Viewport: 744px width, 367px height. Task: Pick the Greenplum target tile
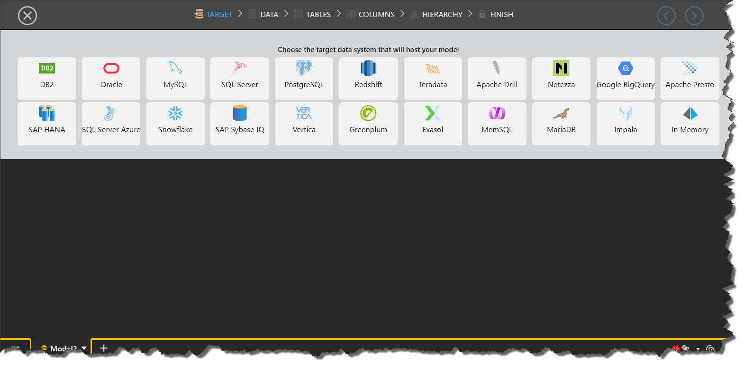click(368, 123)
